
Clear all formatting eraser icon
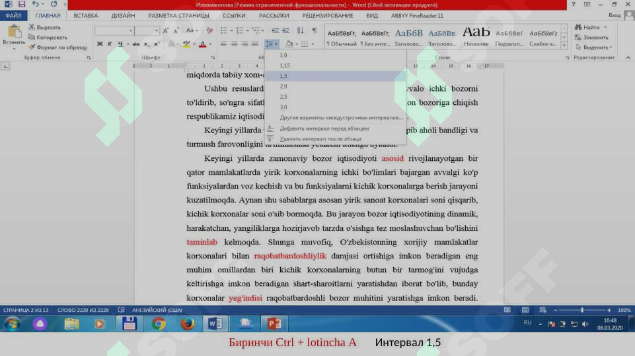pos(209,31)
